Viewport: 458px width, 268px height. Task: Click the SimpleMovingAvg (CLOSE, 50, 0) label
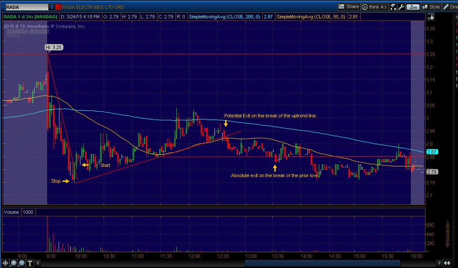[311, 17]
